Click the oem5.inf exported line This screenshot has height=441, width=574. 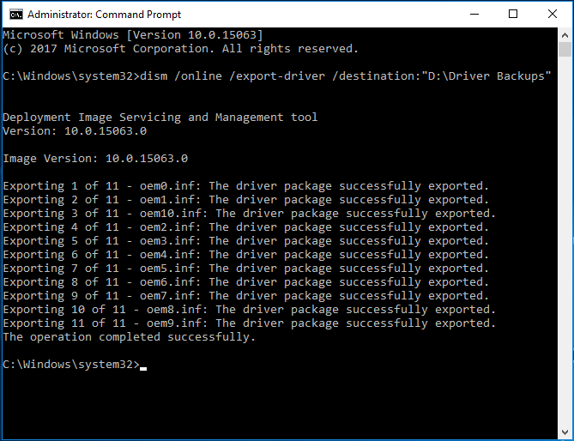point(245,269)
